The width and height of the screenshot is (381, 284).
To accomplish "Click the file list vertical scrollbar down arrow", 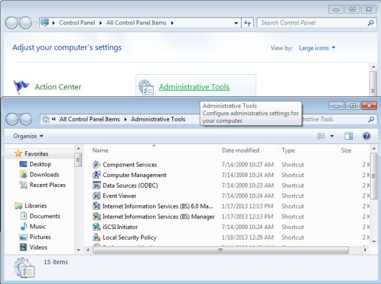I will pos(374,241).
